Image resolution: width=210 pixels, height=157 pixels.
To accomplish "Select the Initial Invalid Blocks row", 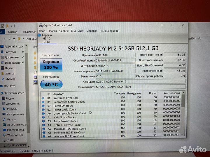I will coord(111,121).
